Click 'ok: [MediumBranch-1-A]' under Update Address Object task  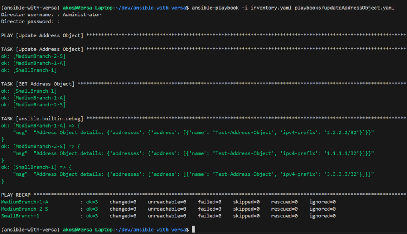(x=33, y=63)
